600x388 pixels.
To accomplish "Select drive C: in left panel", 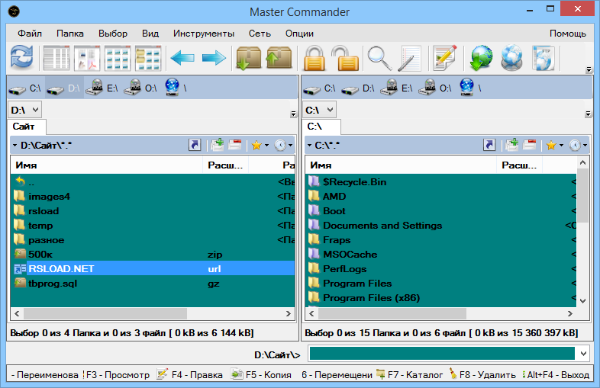I will (25, 88).
